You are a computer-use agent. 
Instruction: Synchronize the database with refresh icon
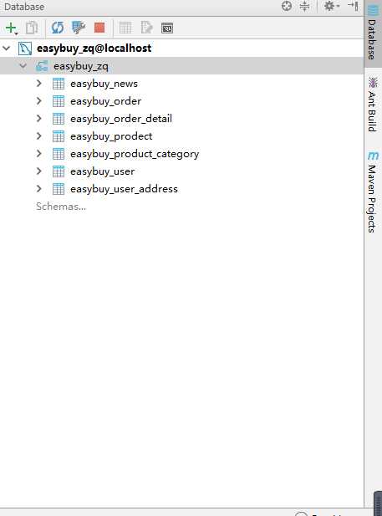coord(58,28)
